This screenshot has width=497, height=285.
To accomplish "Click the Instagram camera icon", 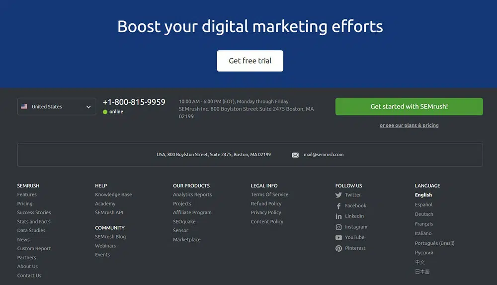I will pyautogui.click(x=338, y=227).
